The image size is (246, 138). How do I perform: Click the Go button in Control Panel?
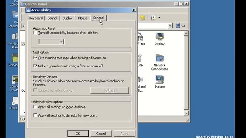[x=180, y=26]
